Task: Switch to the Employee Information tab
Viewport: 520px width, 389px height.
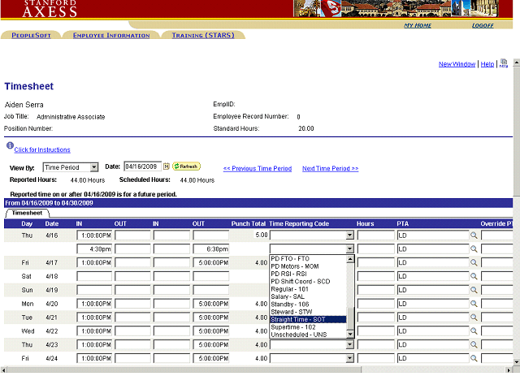Action: [111, 36]
